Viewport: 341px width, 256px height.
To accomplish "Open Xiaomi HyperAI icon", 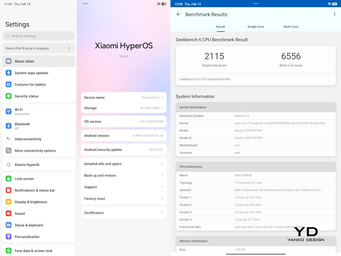I will tap(9, 165).
